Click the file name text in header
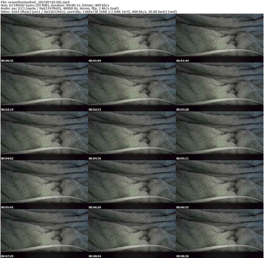Screen dimensions: 264x258 click(x=35, y=2)
